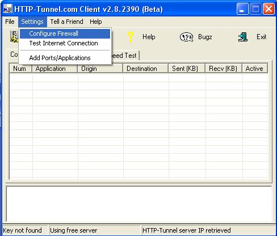Screen dimensions: 277x236
Task: Choose Configure Firewall from Settings menu
Action: pos(65,33)
